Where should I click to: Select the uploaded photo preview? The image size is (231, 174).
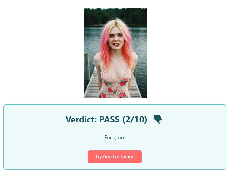click(115, 53)
